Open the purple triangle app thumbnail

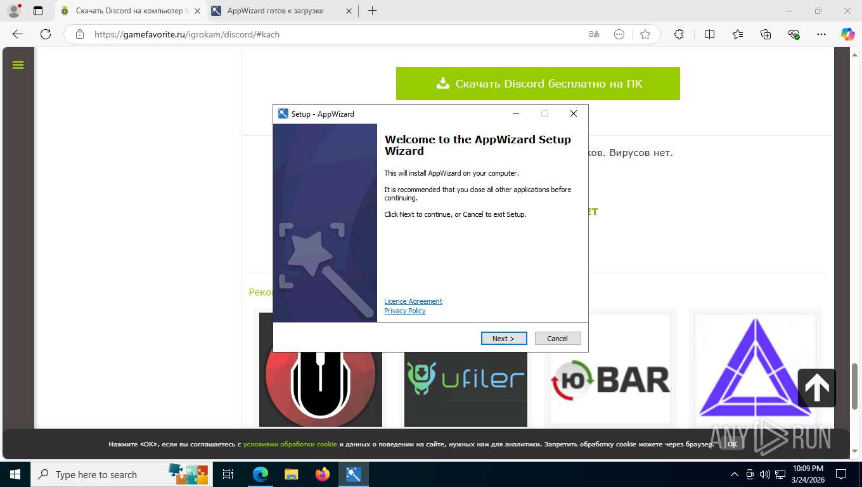[756, 370]
